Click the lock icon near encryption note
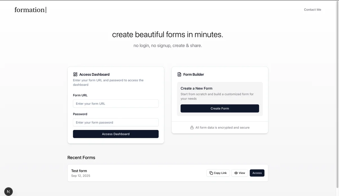Image resolution: width=339 pixels, height=196 pixels. [192, 128]
